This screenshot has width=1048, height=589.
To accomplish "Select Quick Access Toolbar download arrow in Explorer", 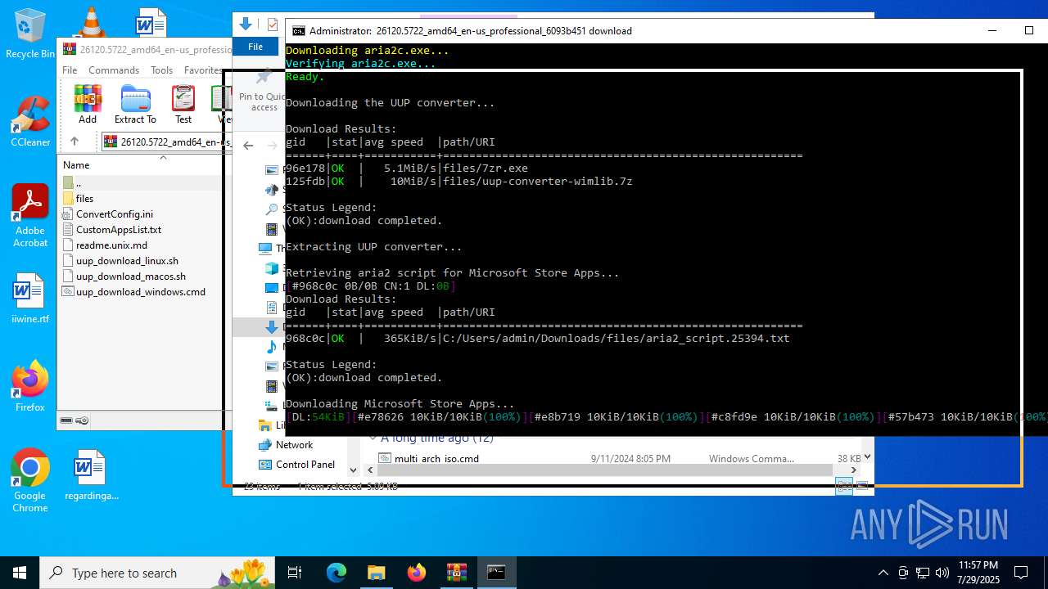I will [245, 25].
